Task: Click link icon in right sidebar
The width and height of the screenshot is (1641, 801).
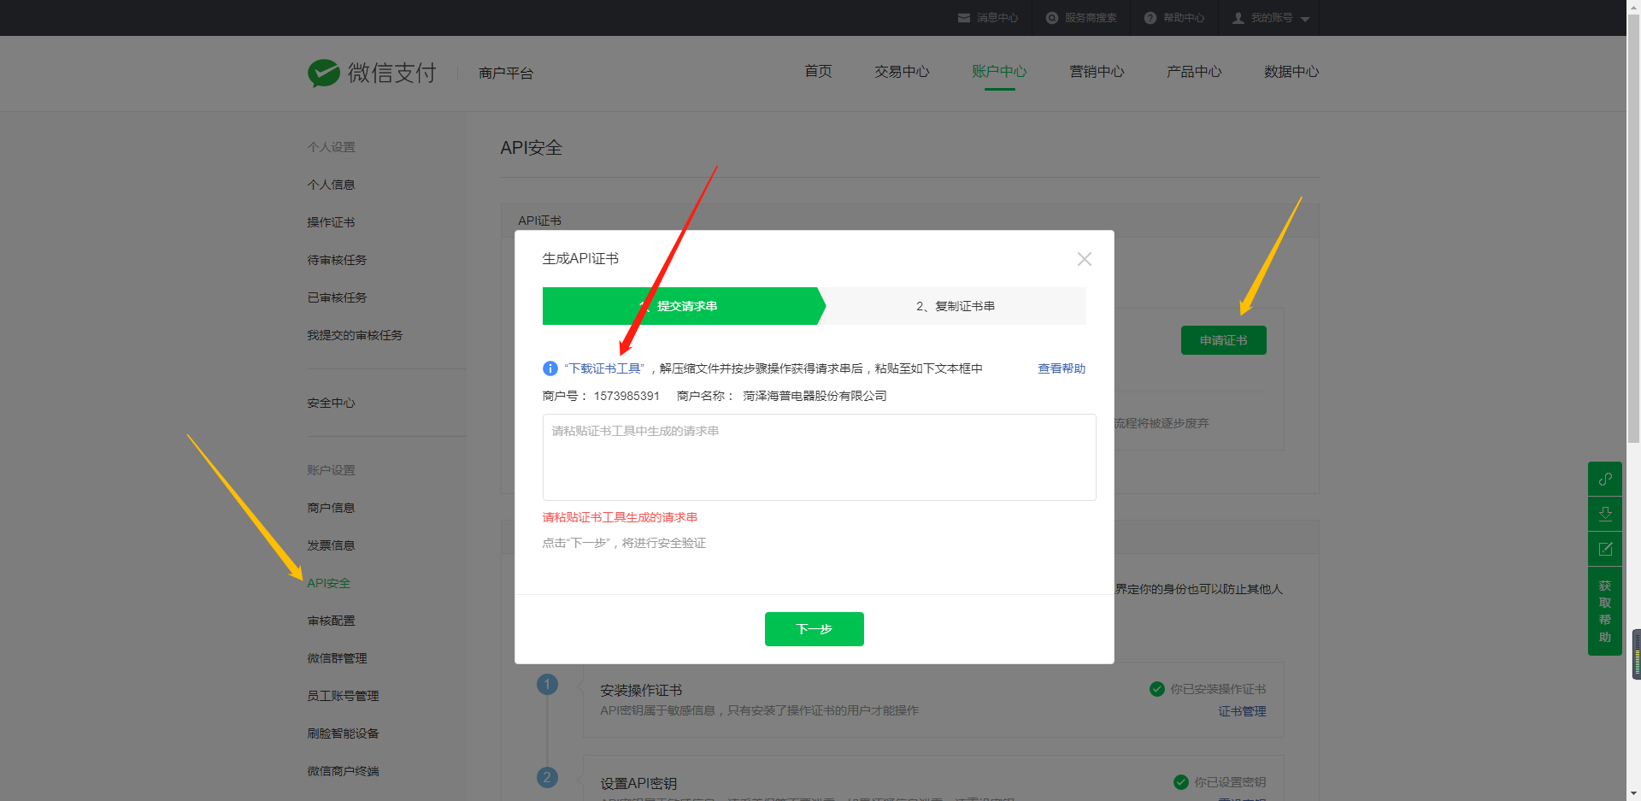Action: pyautogui.click(x=1605, y=479)
